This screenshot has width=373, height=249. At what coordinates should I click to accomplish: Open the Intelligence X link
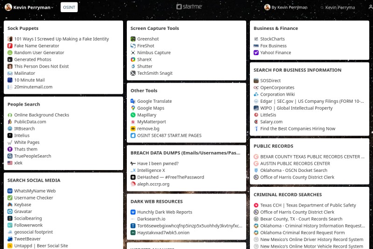pyautogui.click(x=151, y=171)
